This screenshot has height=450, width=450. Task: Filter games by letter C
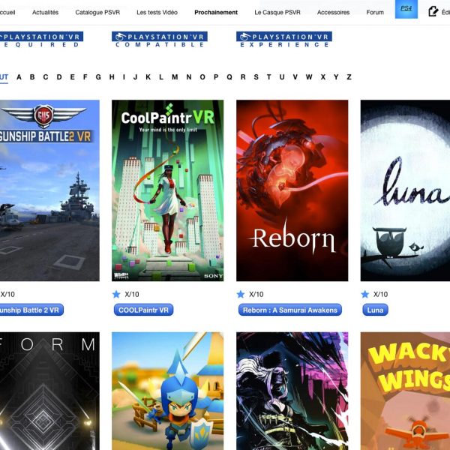point(46,77)
